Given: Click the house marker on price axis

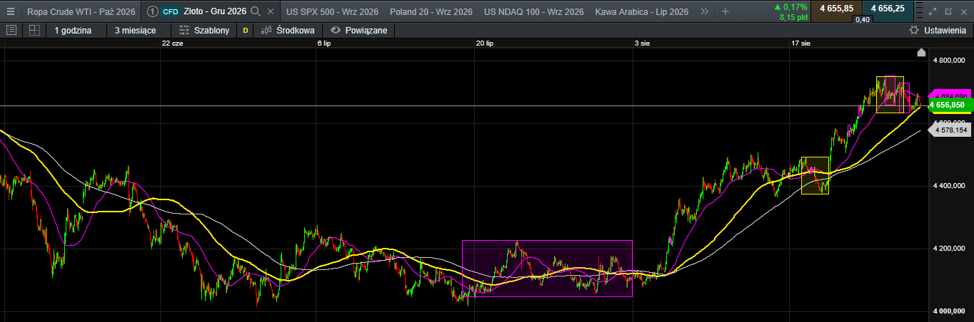Looking at the screenshot, I should (921, 53).
